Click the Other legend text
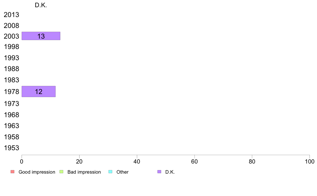The width and height of the screenshot is (317, 196). 122,172
